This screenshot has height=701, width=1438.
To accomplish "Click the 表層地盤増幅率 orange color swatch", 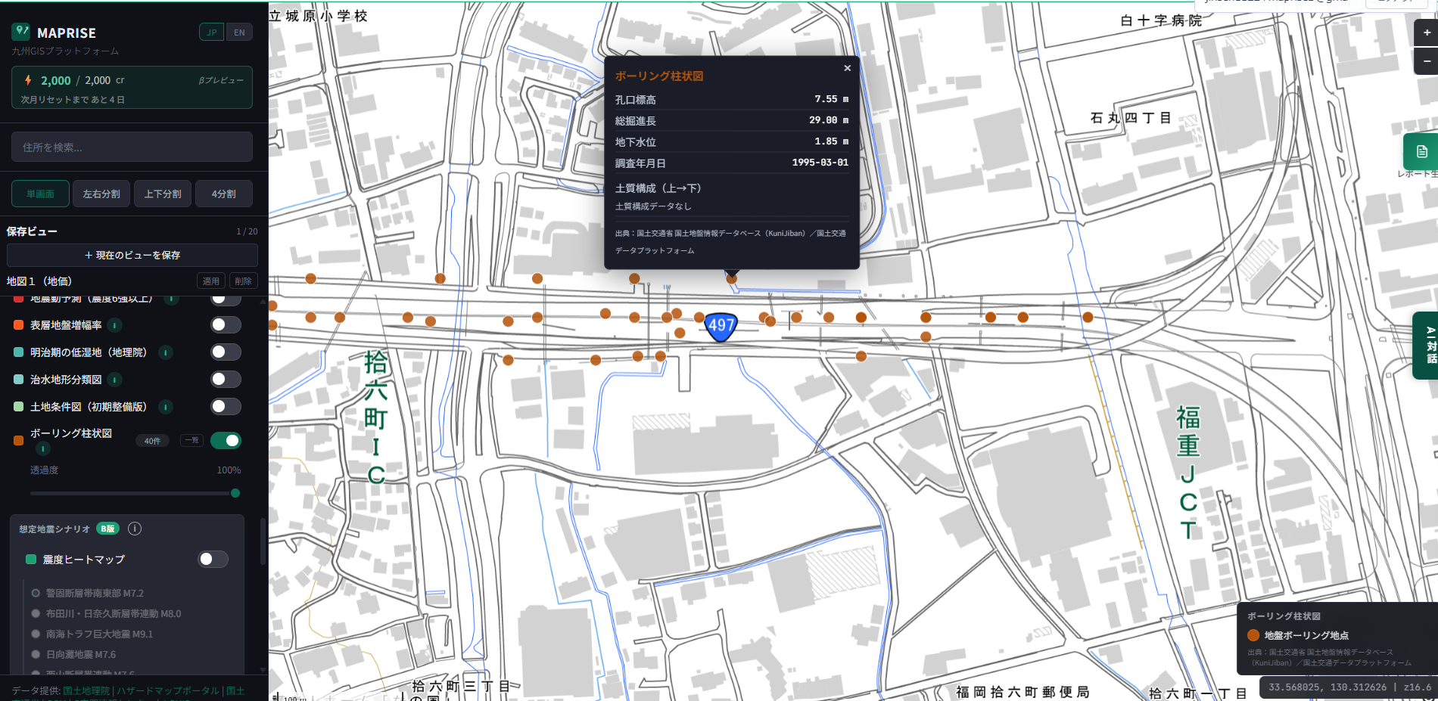I will [19, 325].
